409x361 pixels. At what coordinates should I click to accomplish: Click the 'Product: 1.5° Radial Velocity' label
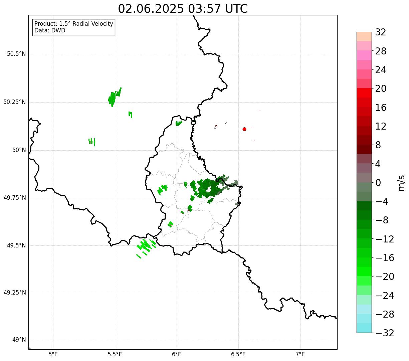click(x=74, y=24)
